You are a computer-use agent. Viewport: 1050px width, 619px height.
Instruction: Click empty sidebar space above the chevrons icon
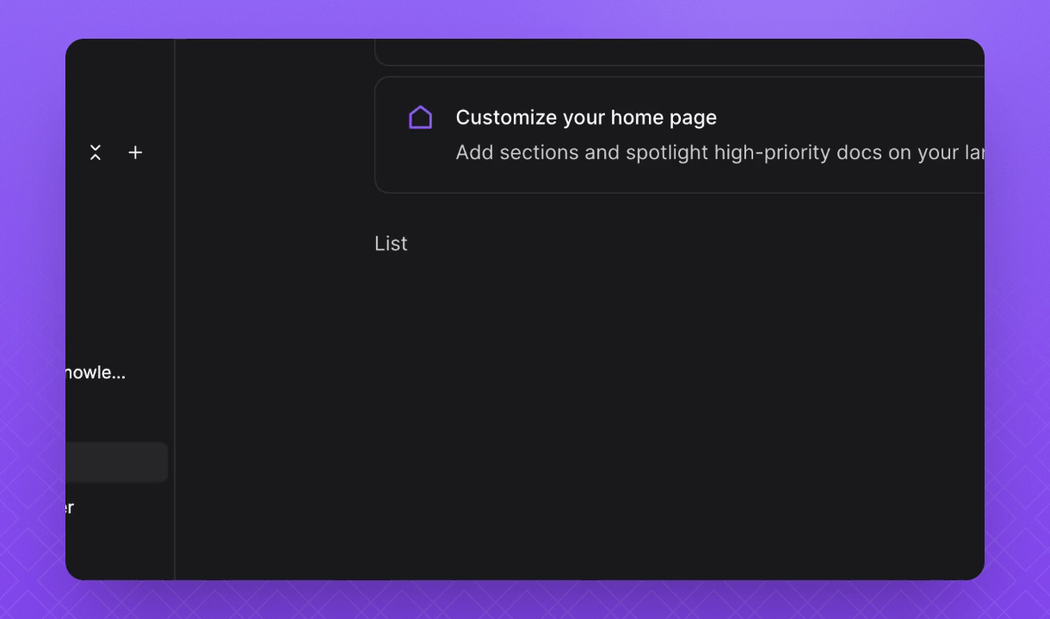tap(112, 86)
